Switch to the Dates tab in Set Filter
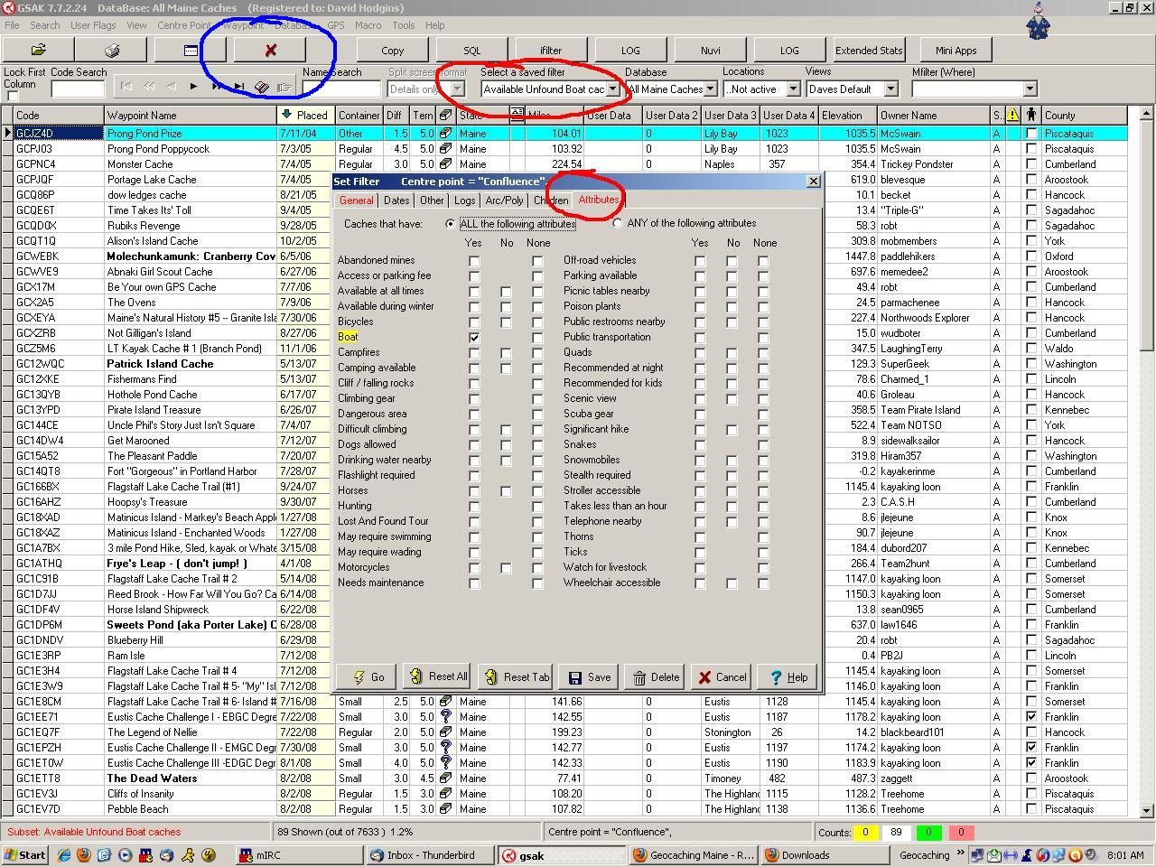The width and height of the screenshot is (1156, 867). [396, 200]
